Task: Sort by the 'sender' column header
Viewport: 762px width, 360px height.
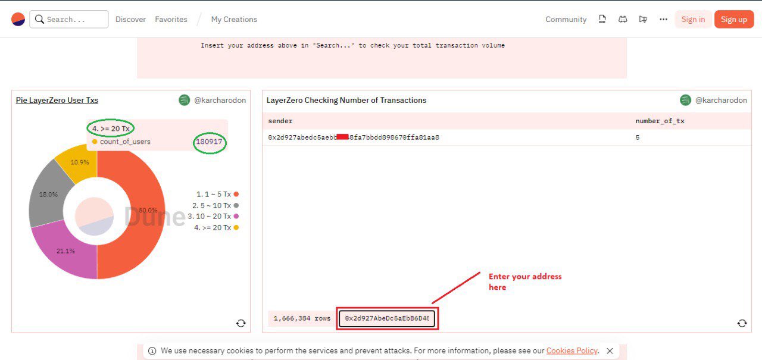Action: coord(280,121)
